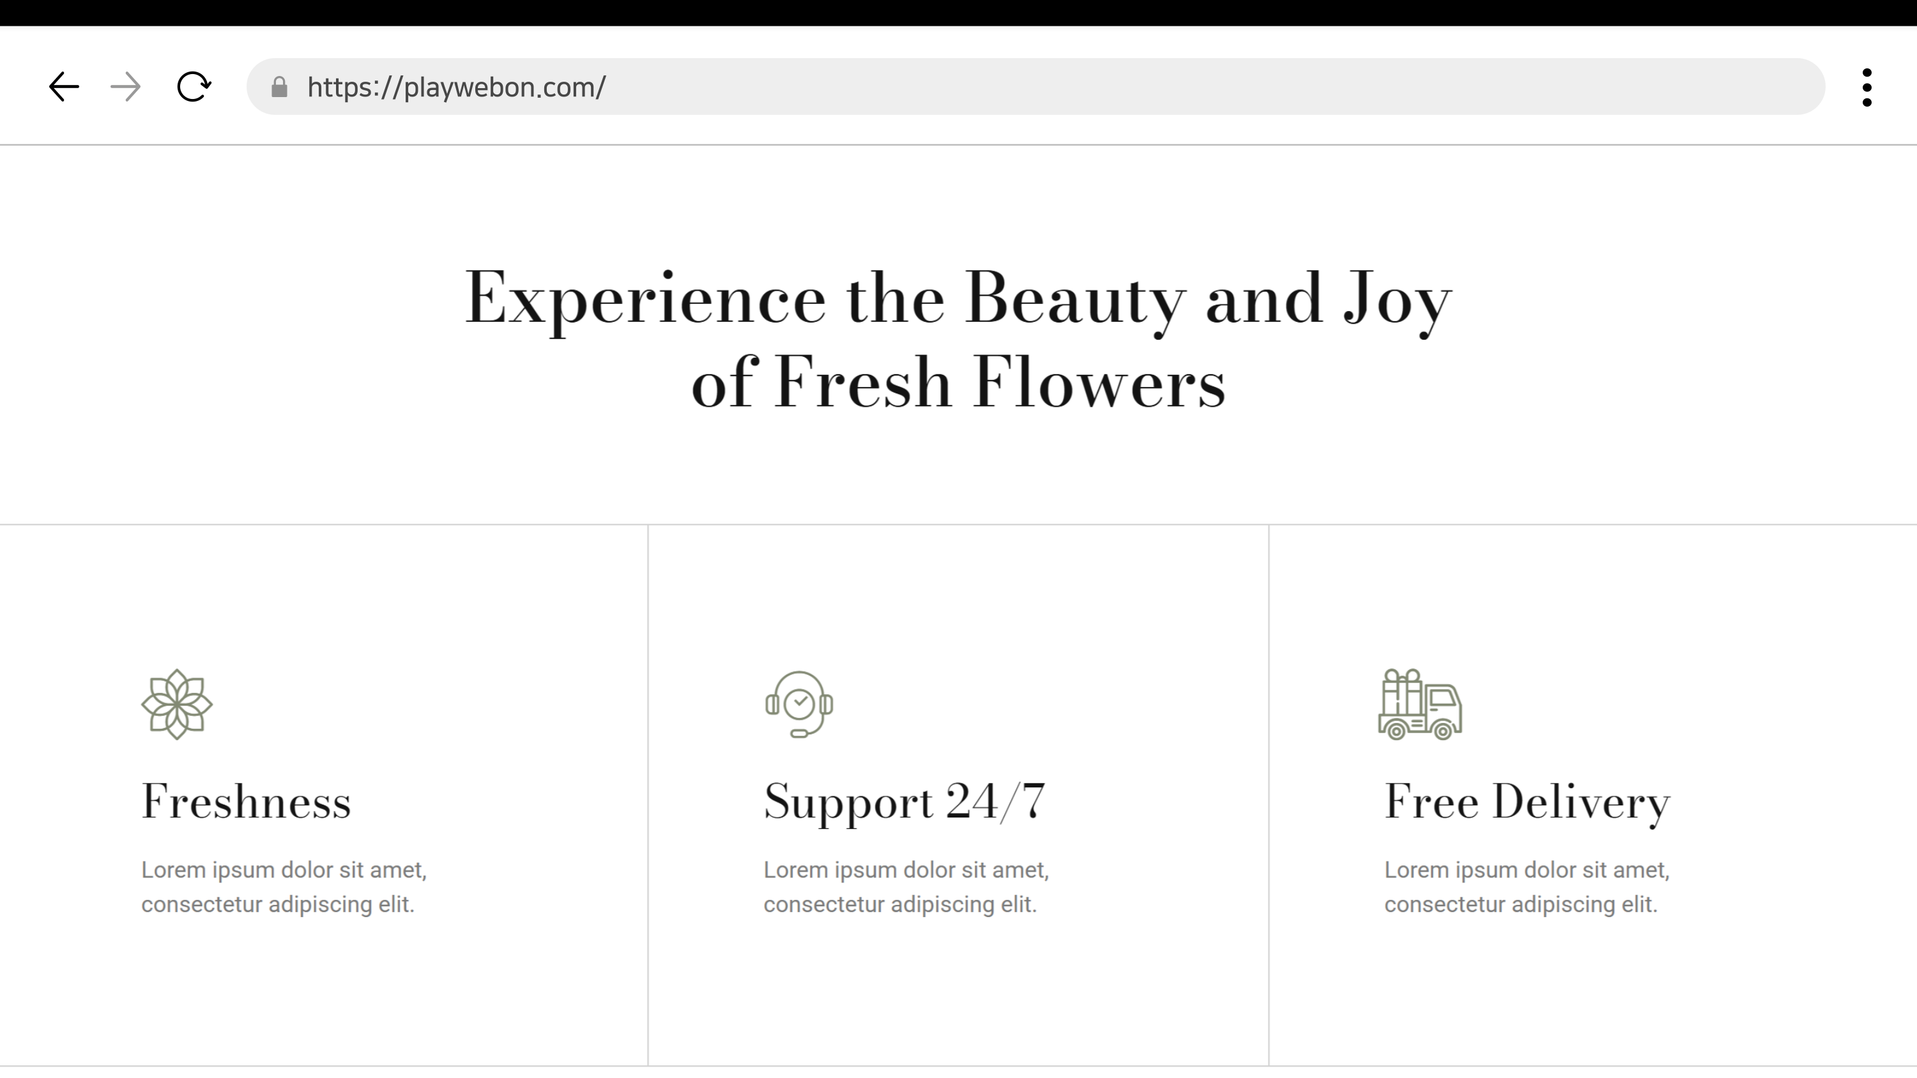The height and width of the screenshot is (1078, 1917).
Task: Click the browser forward arrow
Action: (125, 87)
